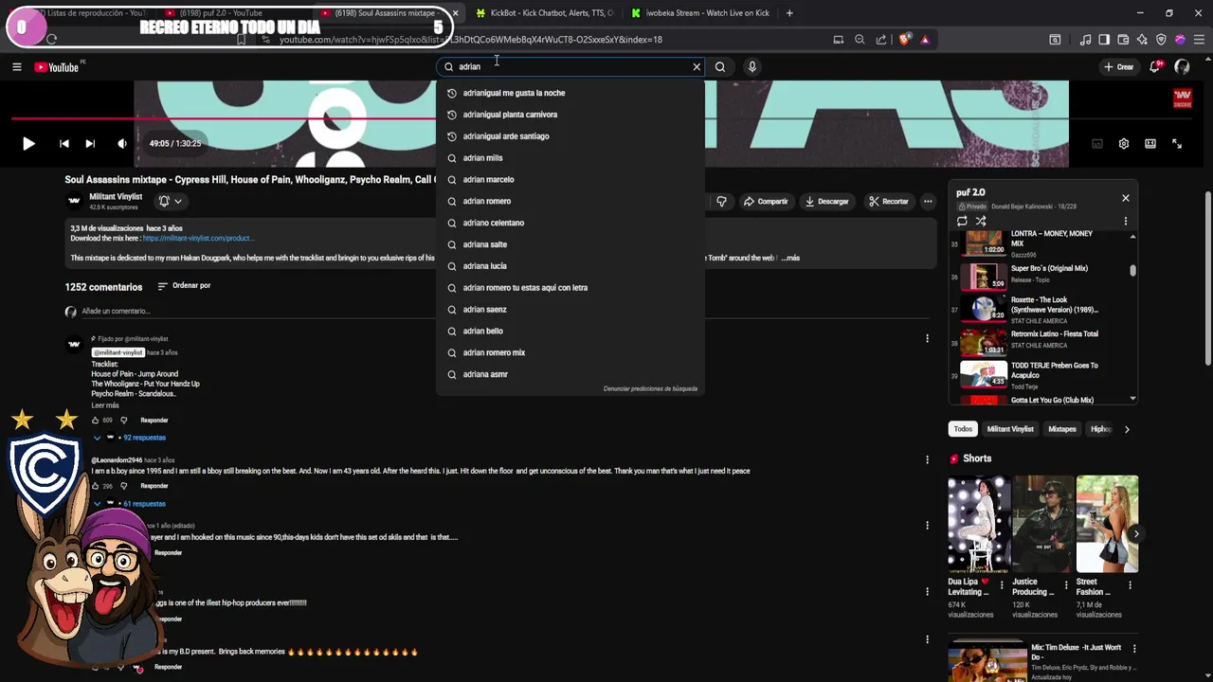This screenshot has width=1213, height=682.
Task: Open more video actions ellipsis
Action: pos(929,201)
